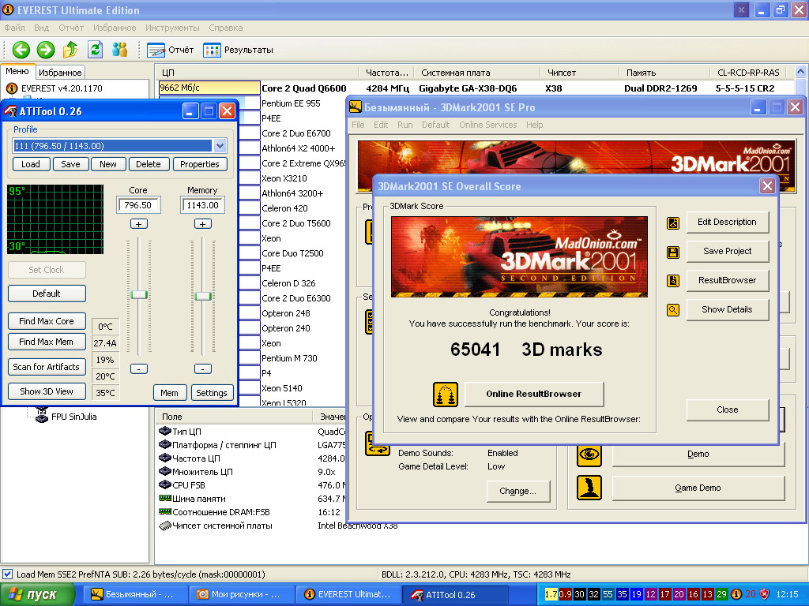
Task: Click the Mem button in ATITool
Action: tap(169, 393)
